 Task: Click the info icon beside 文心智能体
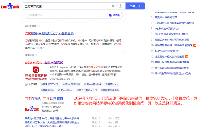[x=39, y=26]
